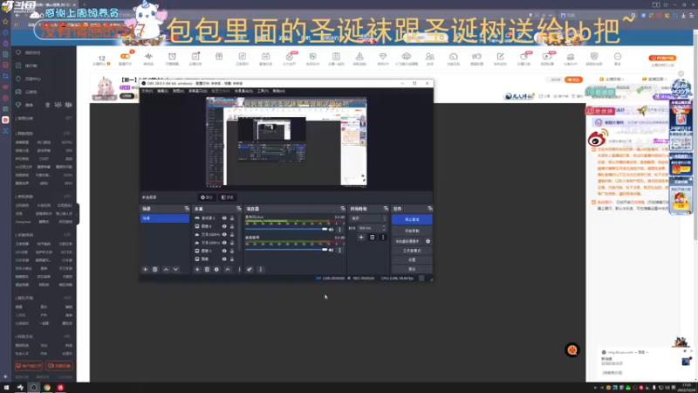
Task: Move scene up in OBS Scenes panel
Action: [x=166, y=269]
